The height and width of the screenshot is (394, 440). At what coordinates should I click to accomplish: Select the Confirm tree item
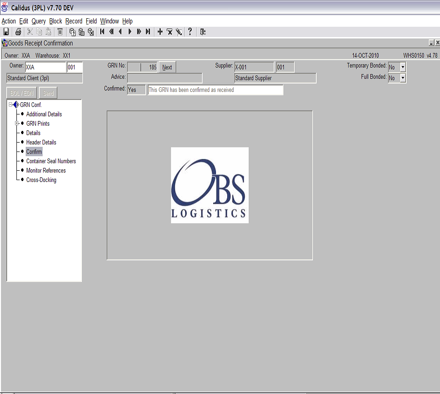pyautogui.click(x=34, y=152)
